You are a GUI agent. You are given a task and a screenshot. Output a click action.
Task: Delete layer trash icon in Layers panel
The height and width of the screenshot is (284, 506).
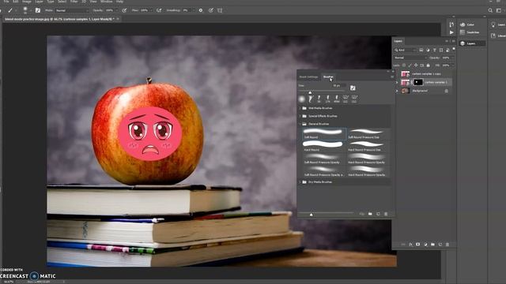(x=447, y=245)
